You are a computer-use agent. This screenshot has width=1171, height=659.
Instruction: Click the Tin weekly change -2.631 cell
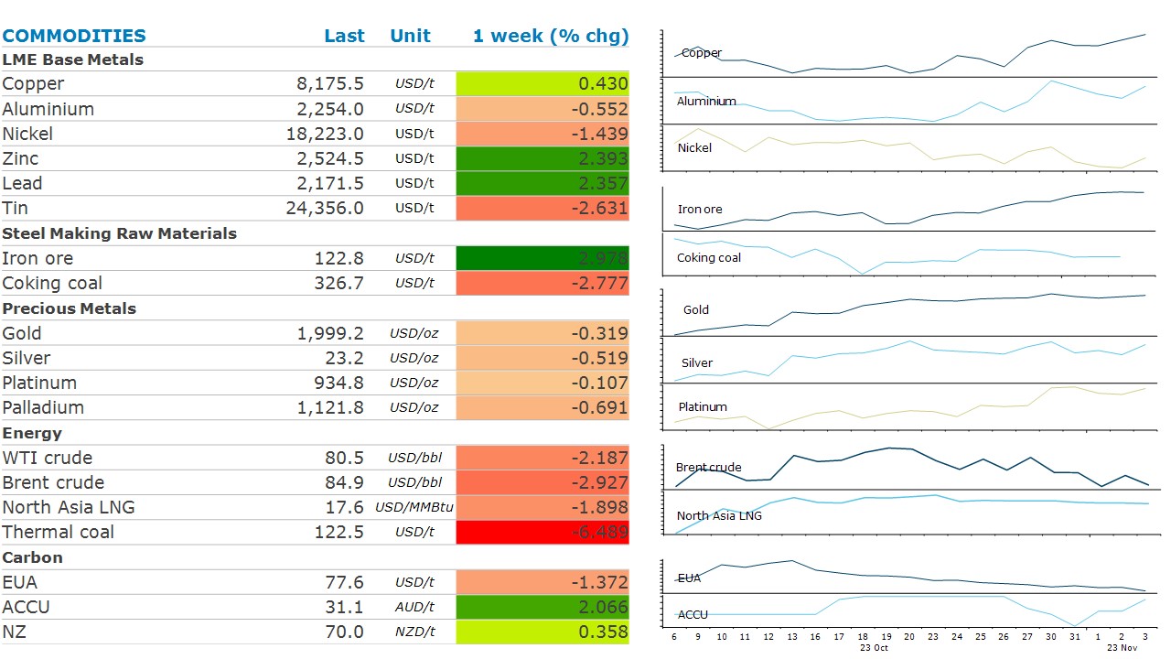pos(543,208)
